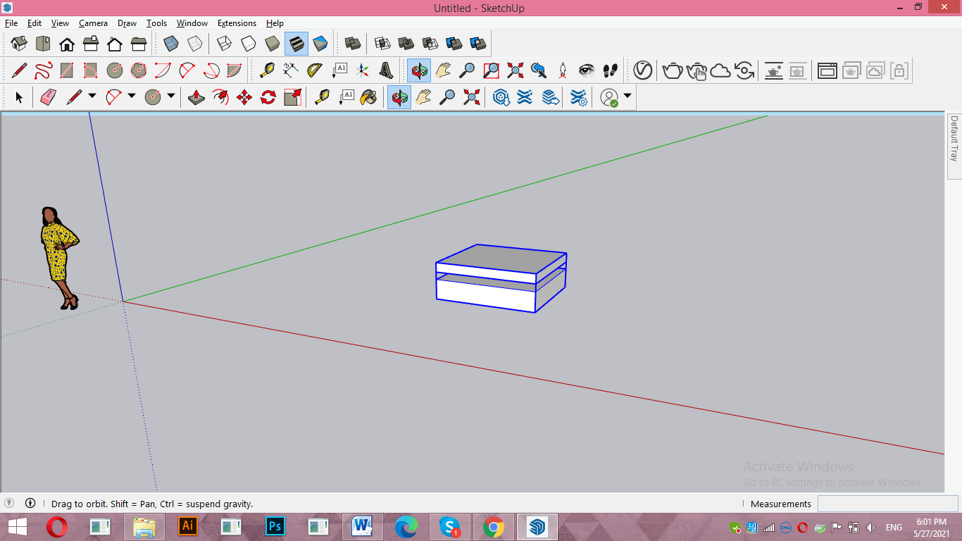The height and width of the screenshot is (541, 962).
Task: Open the Arc tool dropdown arrow
Action: point(132,97)
